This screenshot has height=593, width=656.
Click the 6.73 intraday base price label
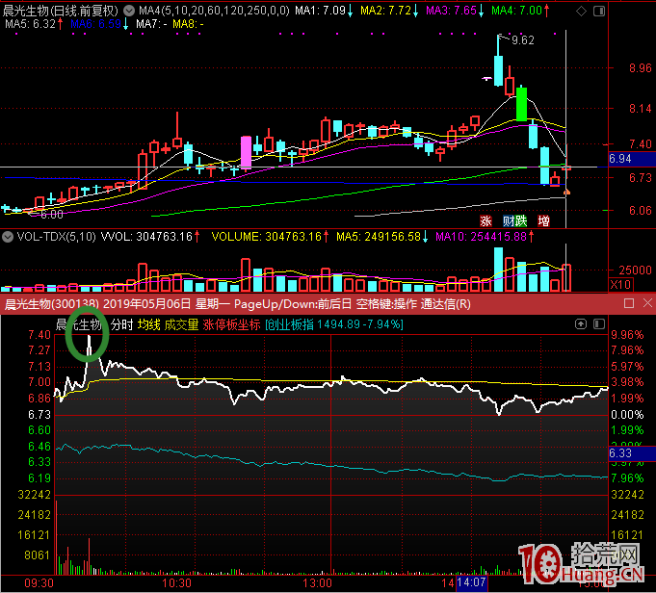[39, 415]
